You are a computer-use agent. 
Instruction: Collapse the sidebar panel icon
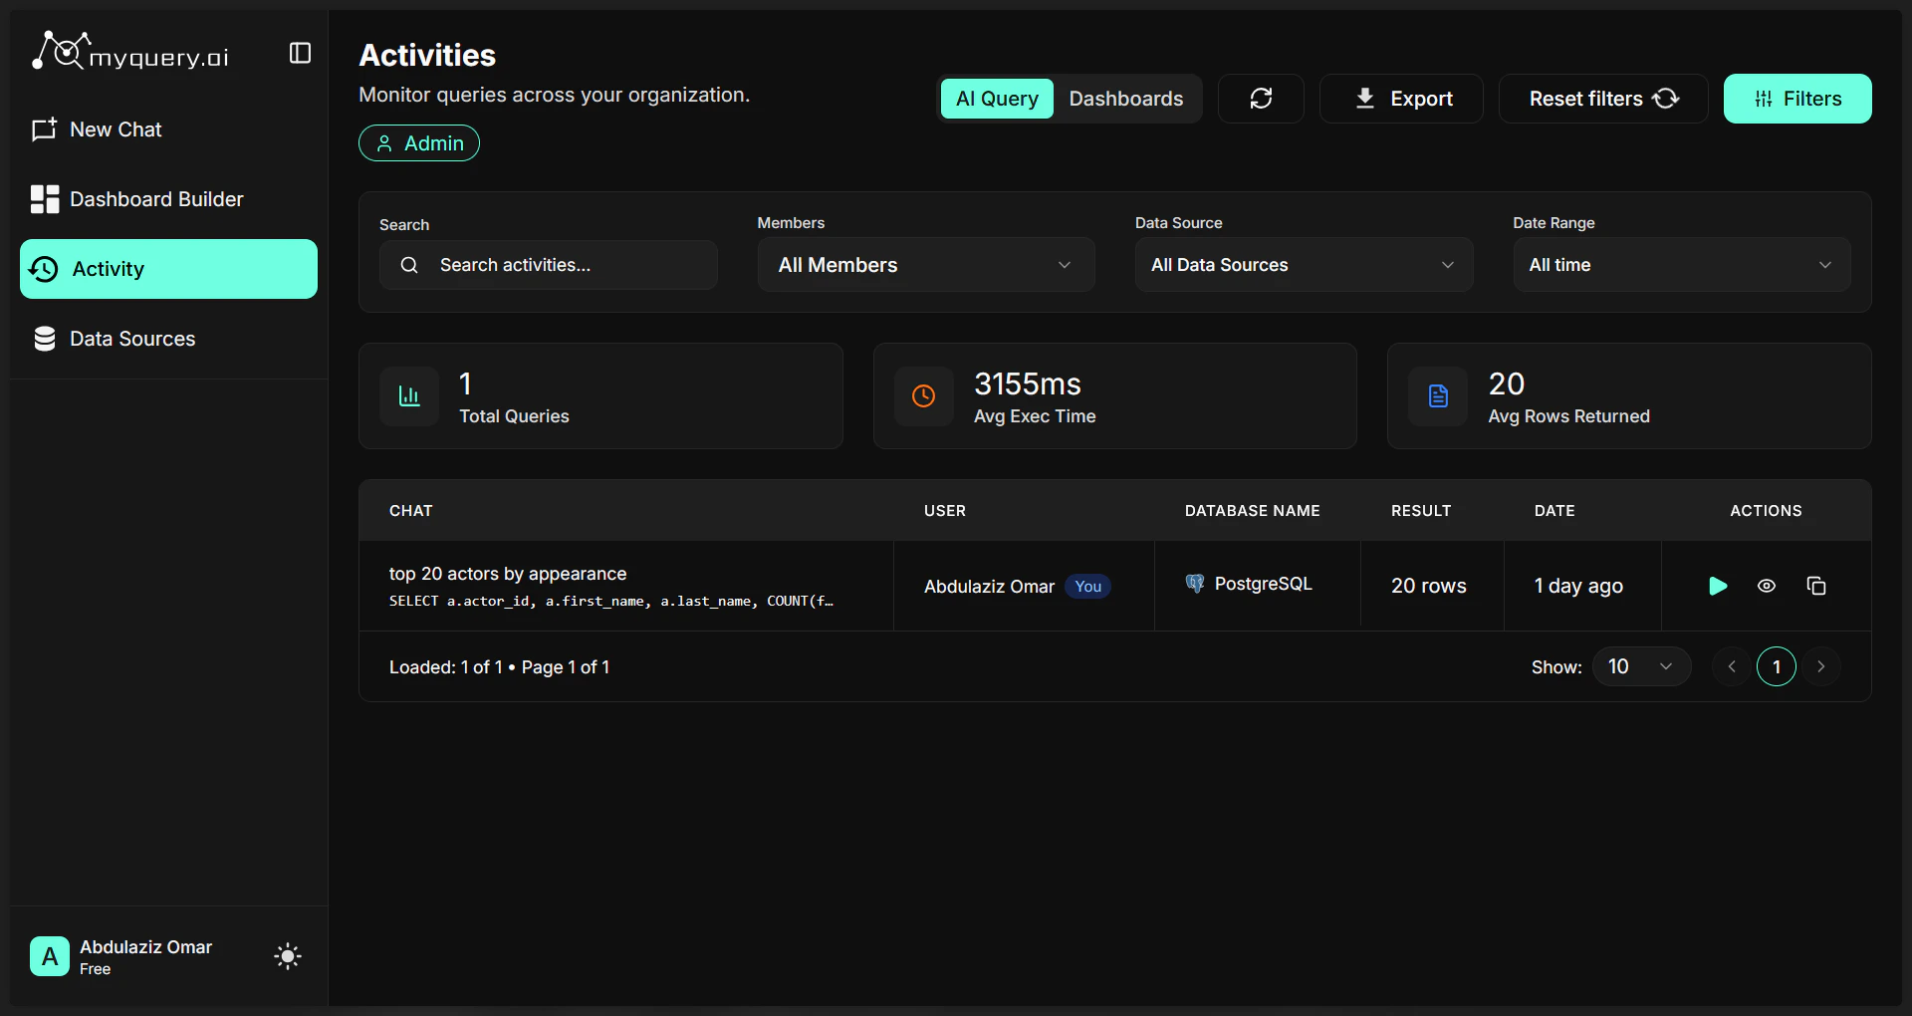click(300, 53)
